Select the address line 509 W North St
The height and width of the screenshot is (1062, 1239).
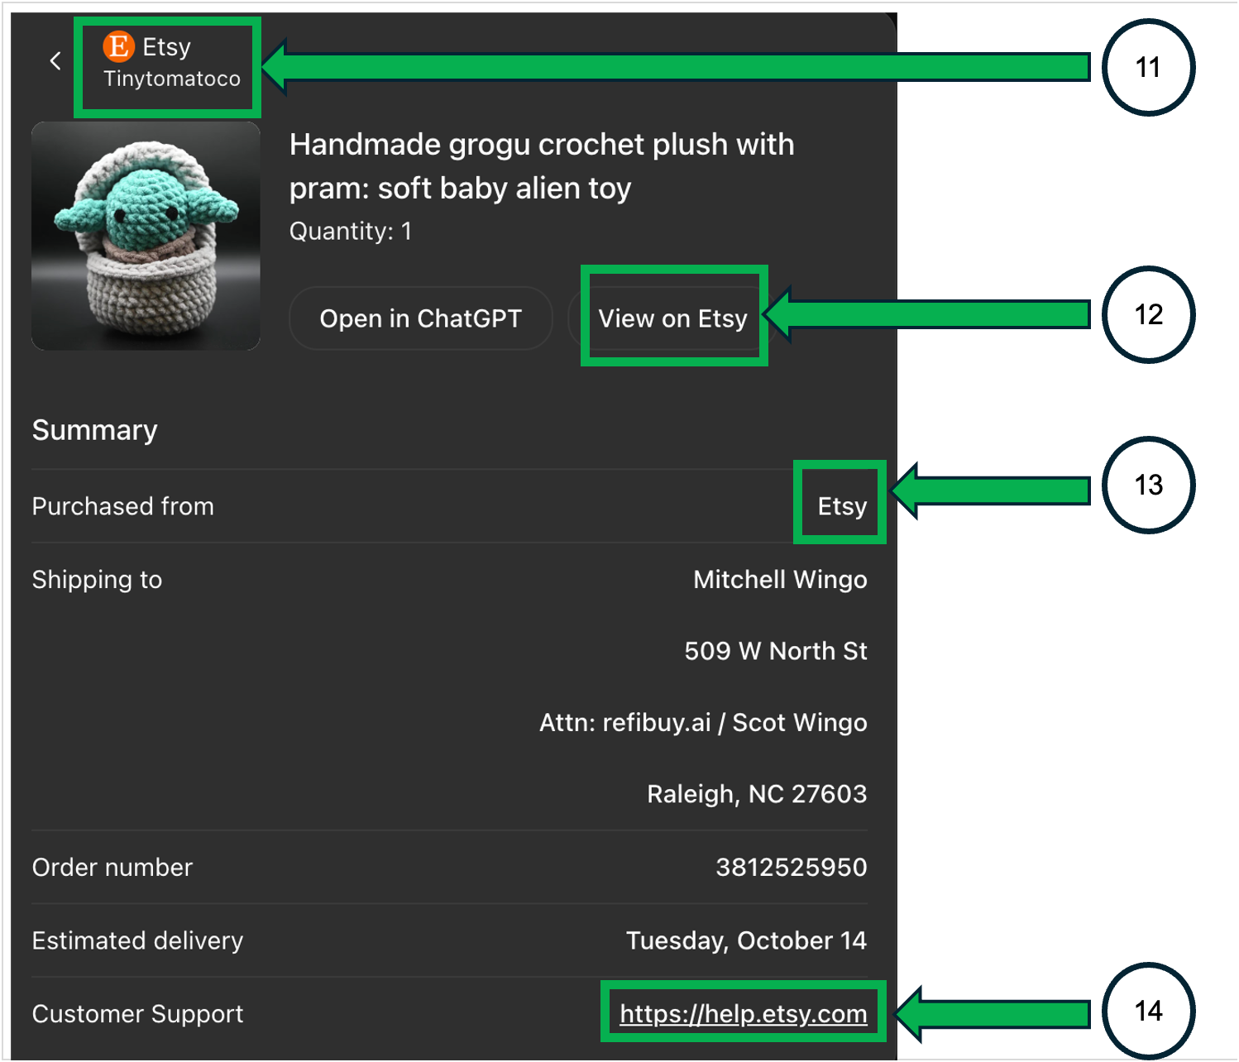pos(776,651)
